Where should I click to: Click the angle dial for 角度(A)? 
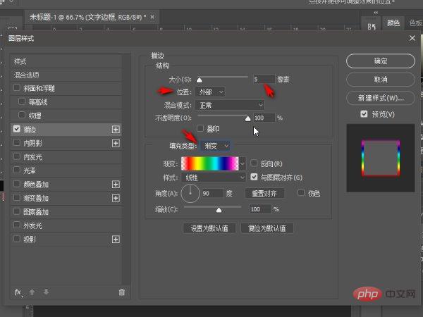click(190, 193)
